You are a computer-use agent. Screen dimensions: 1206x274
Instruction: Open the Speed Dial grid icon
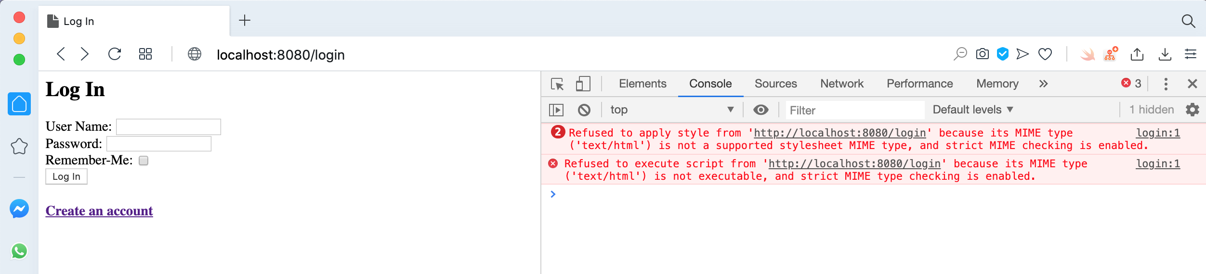click(145, 54)
